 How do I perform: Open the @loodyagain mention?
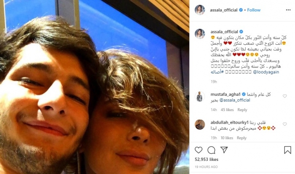(266, 72)
